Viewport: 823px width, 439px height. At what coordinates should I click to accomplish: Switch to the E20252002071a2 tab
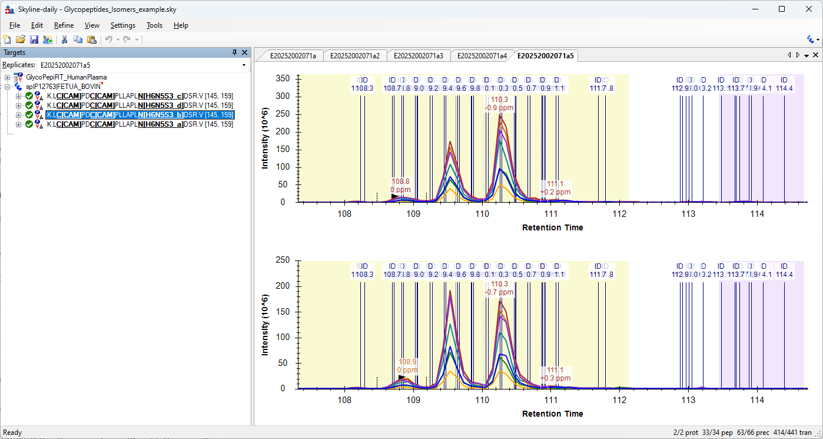[354, 56]
